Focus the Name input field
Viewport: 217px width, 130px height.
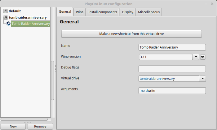point(172,47)
